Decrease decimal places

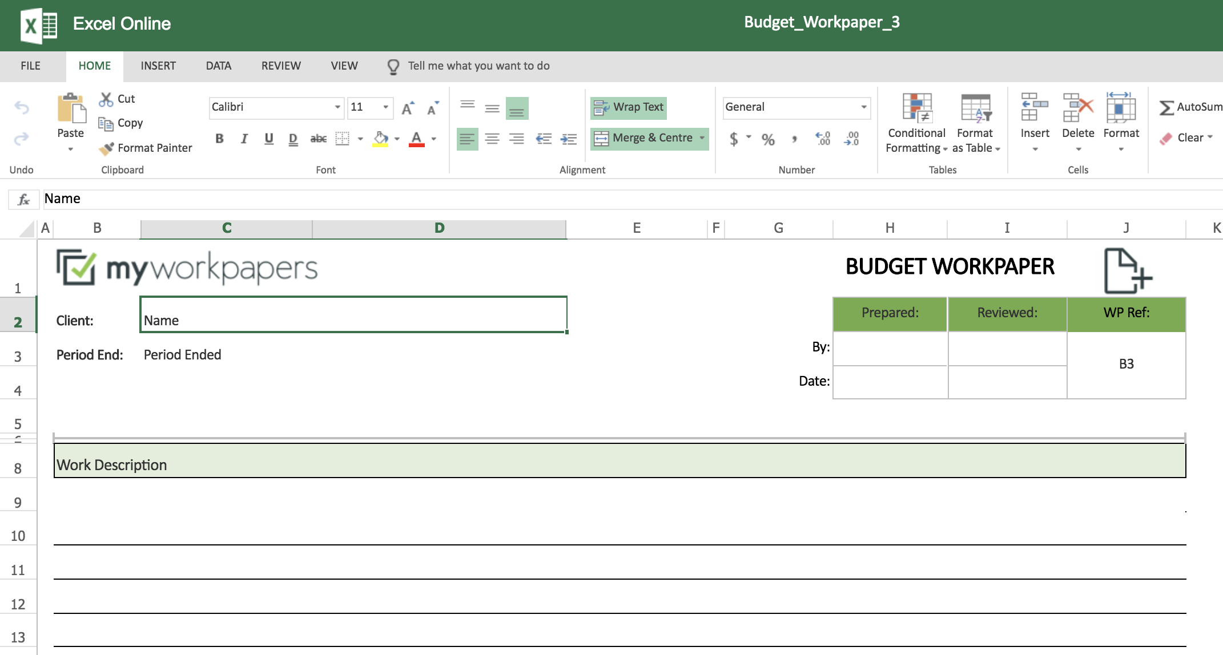(851, 139)
